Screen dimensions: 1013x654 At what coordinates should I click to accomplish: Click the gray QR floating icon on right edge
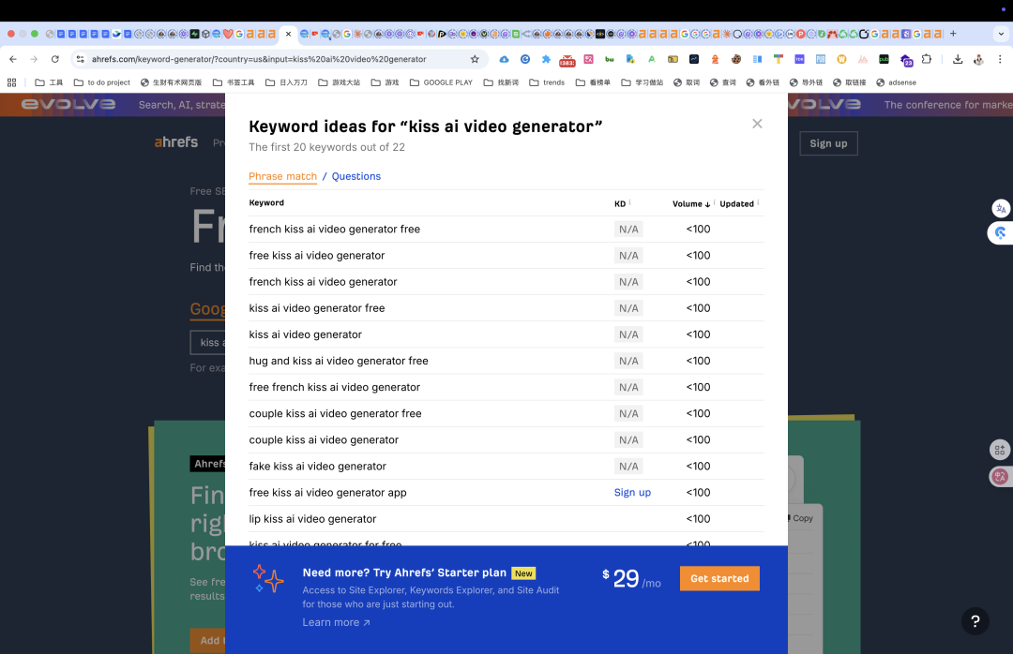(x=1000, y=450)
